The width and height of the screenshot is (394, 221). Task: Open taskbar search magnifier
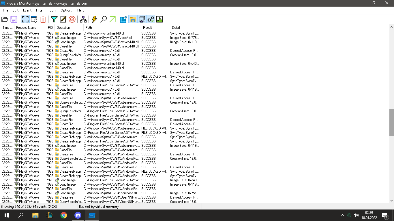tap(21, 215)
